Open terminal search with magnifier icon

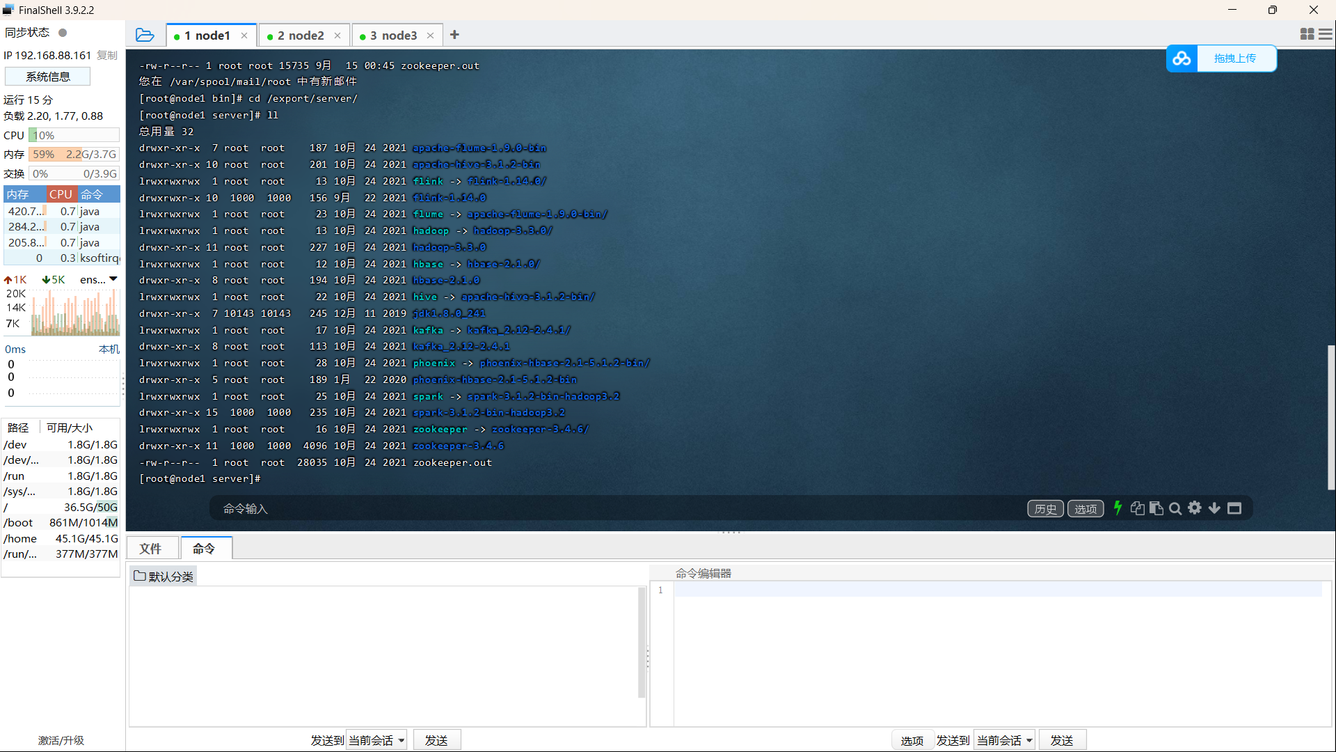coord(1175,508)
